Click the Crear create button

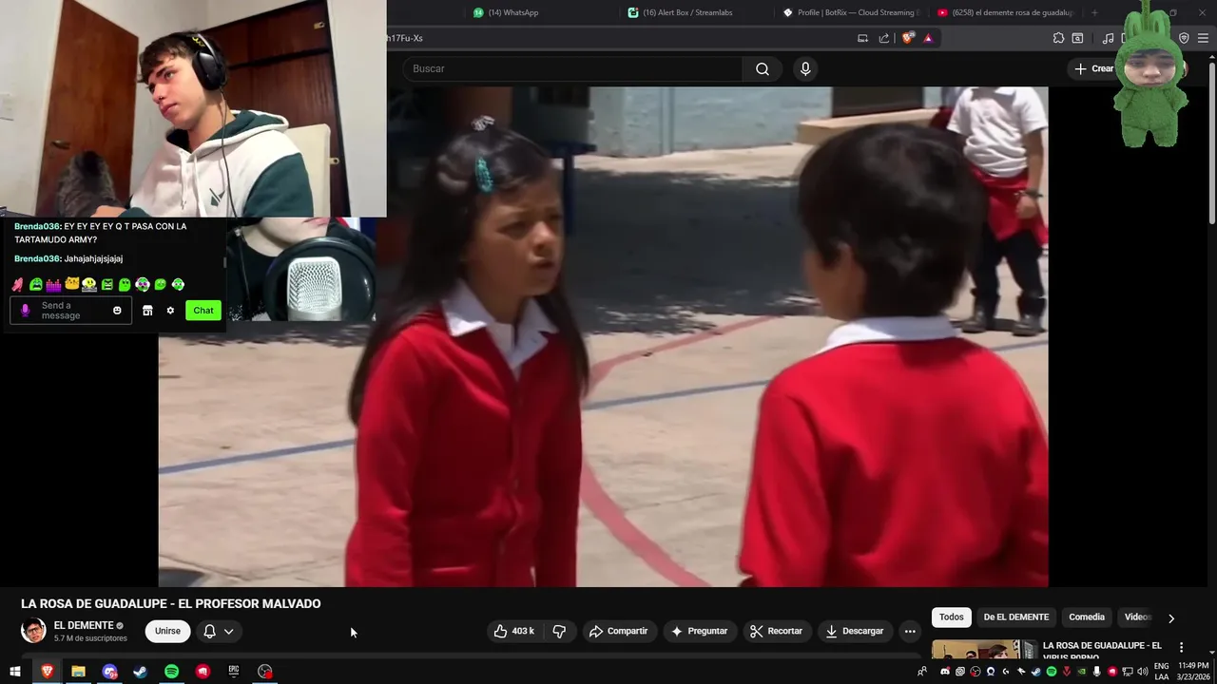click(1093, 68)
